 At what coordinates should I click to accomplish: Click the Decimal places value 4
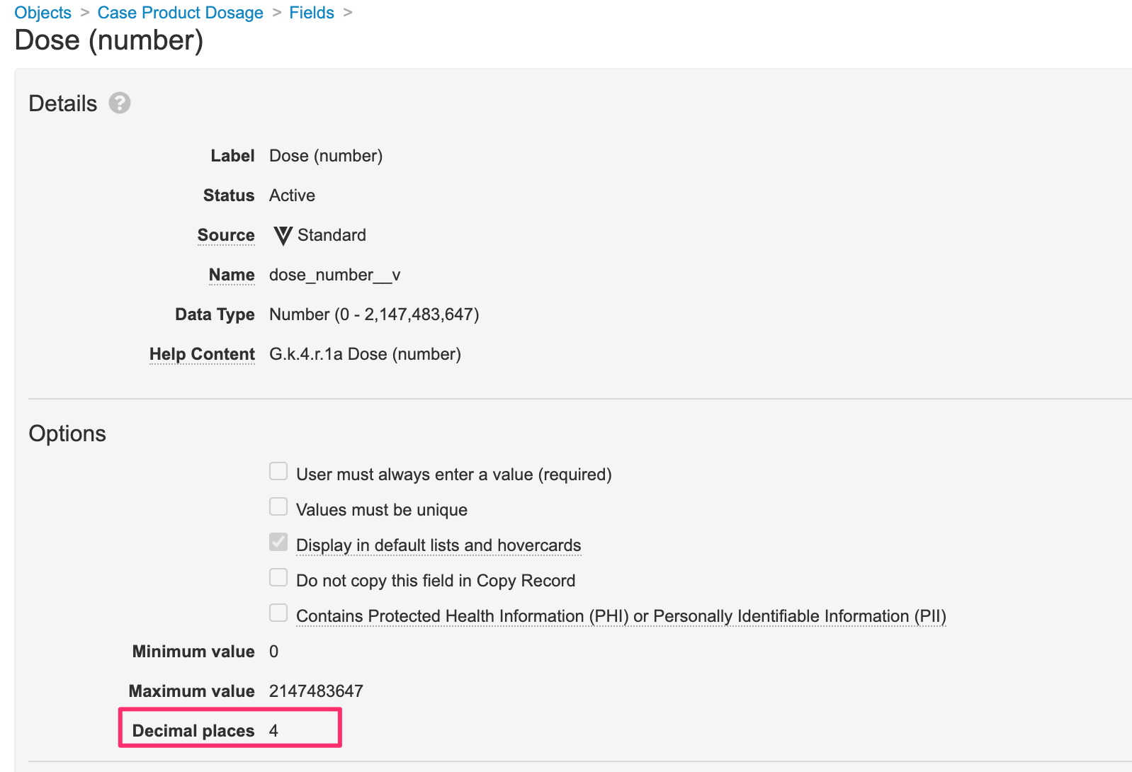point(273,731)
